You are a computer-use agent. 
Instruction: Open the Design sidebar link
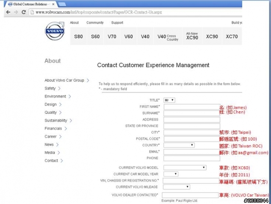coord(51,105)
